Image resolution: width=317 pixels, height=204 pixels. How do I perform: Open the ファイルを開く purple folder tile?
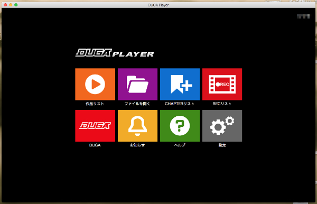click(x=137, y=84)
